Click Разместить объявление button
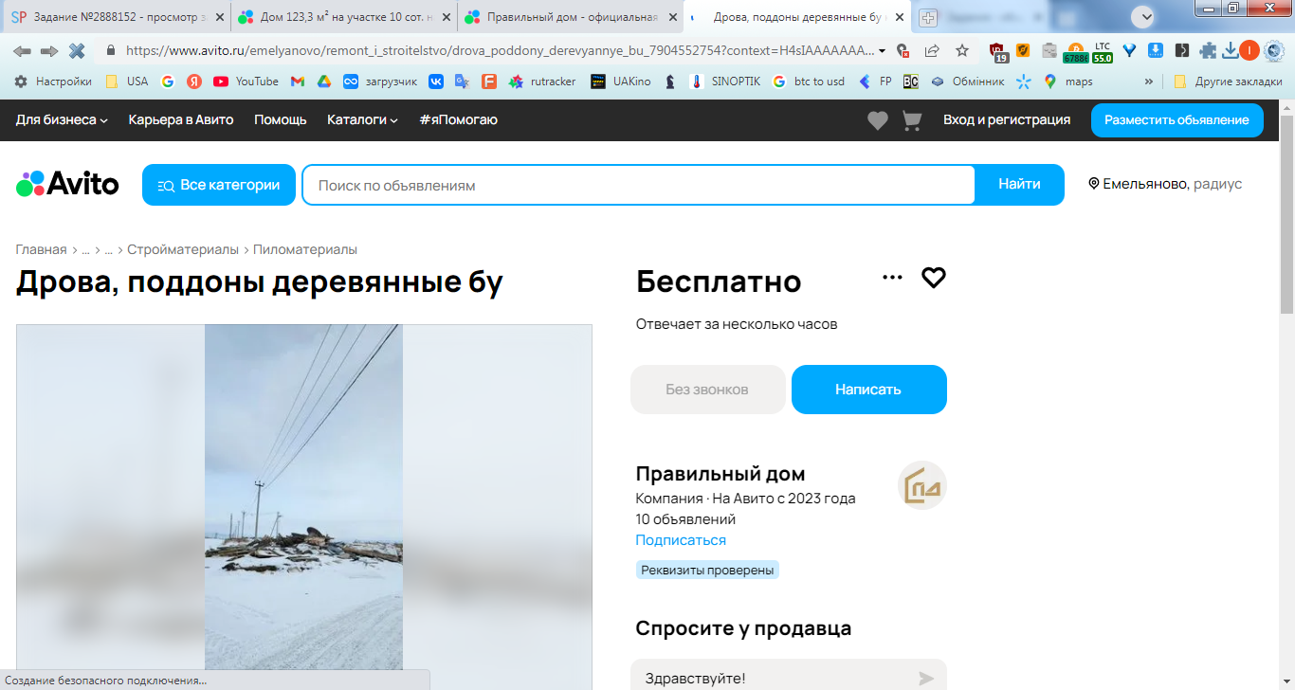Viewport: 1295px width, 690px height. (1176, 120)
